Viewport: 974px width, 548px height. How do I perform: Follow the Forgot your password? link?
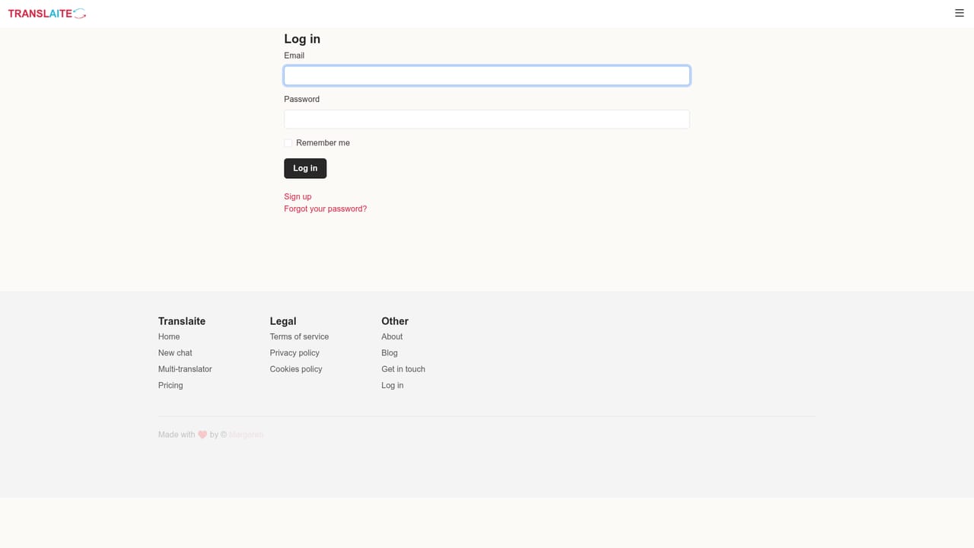pos(326,209)
